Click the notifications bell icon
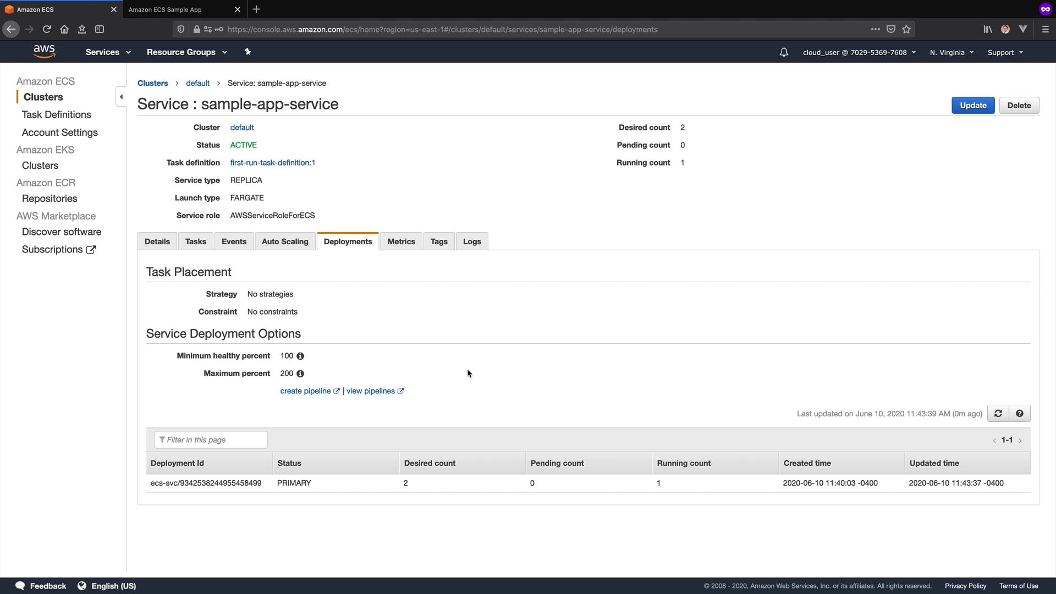The width and height of the screenshot is (1056, 594). click(x=784, y=52)
